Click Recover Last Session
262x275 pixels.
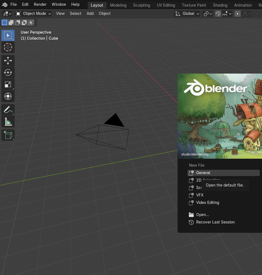pyautogui.click(x=223, y=222)
